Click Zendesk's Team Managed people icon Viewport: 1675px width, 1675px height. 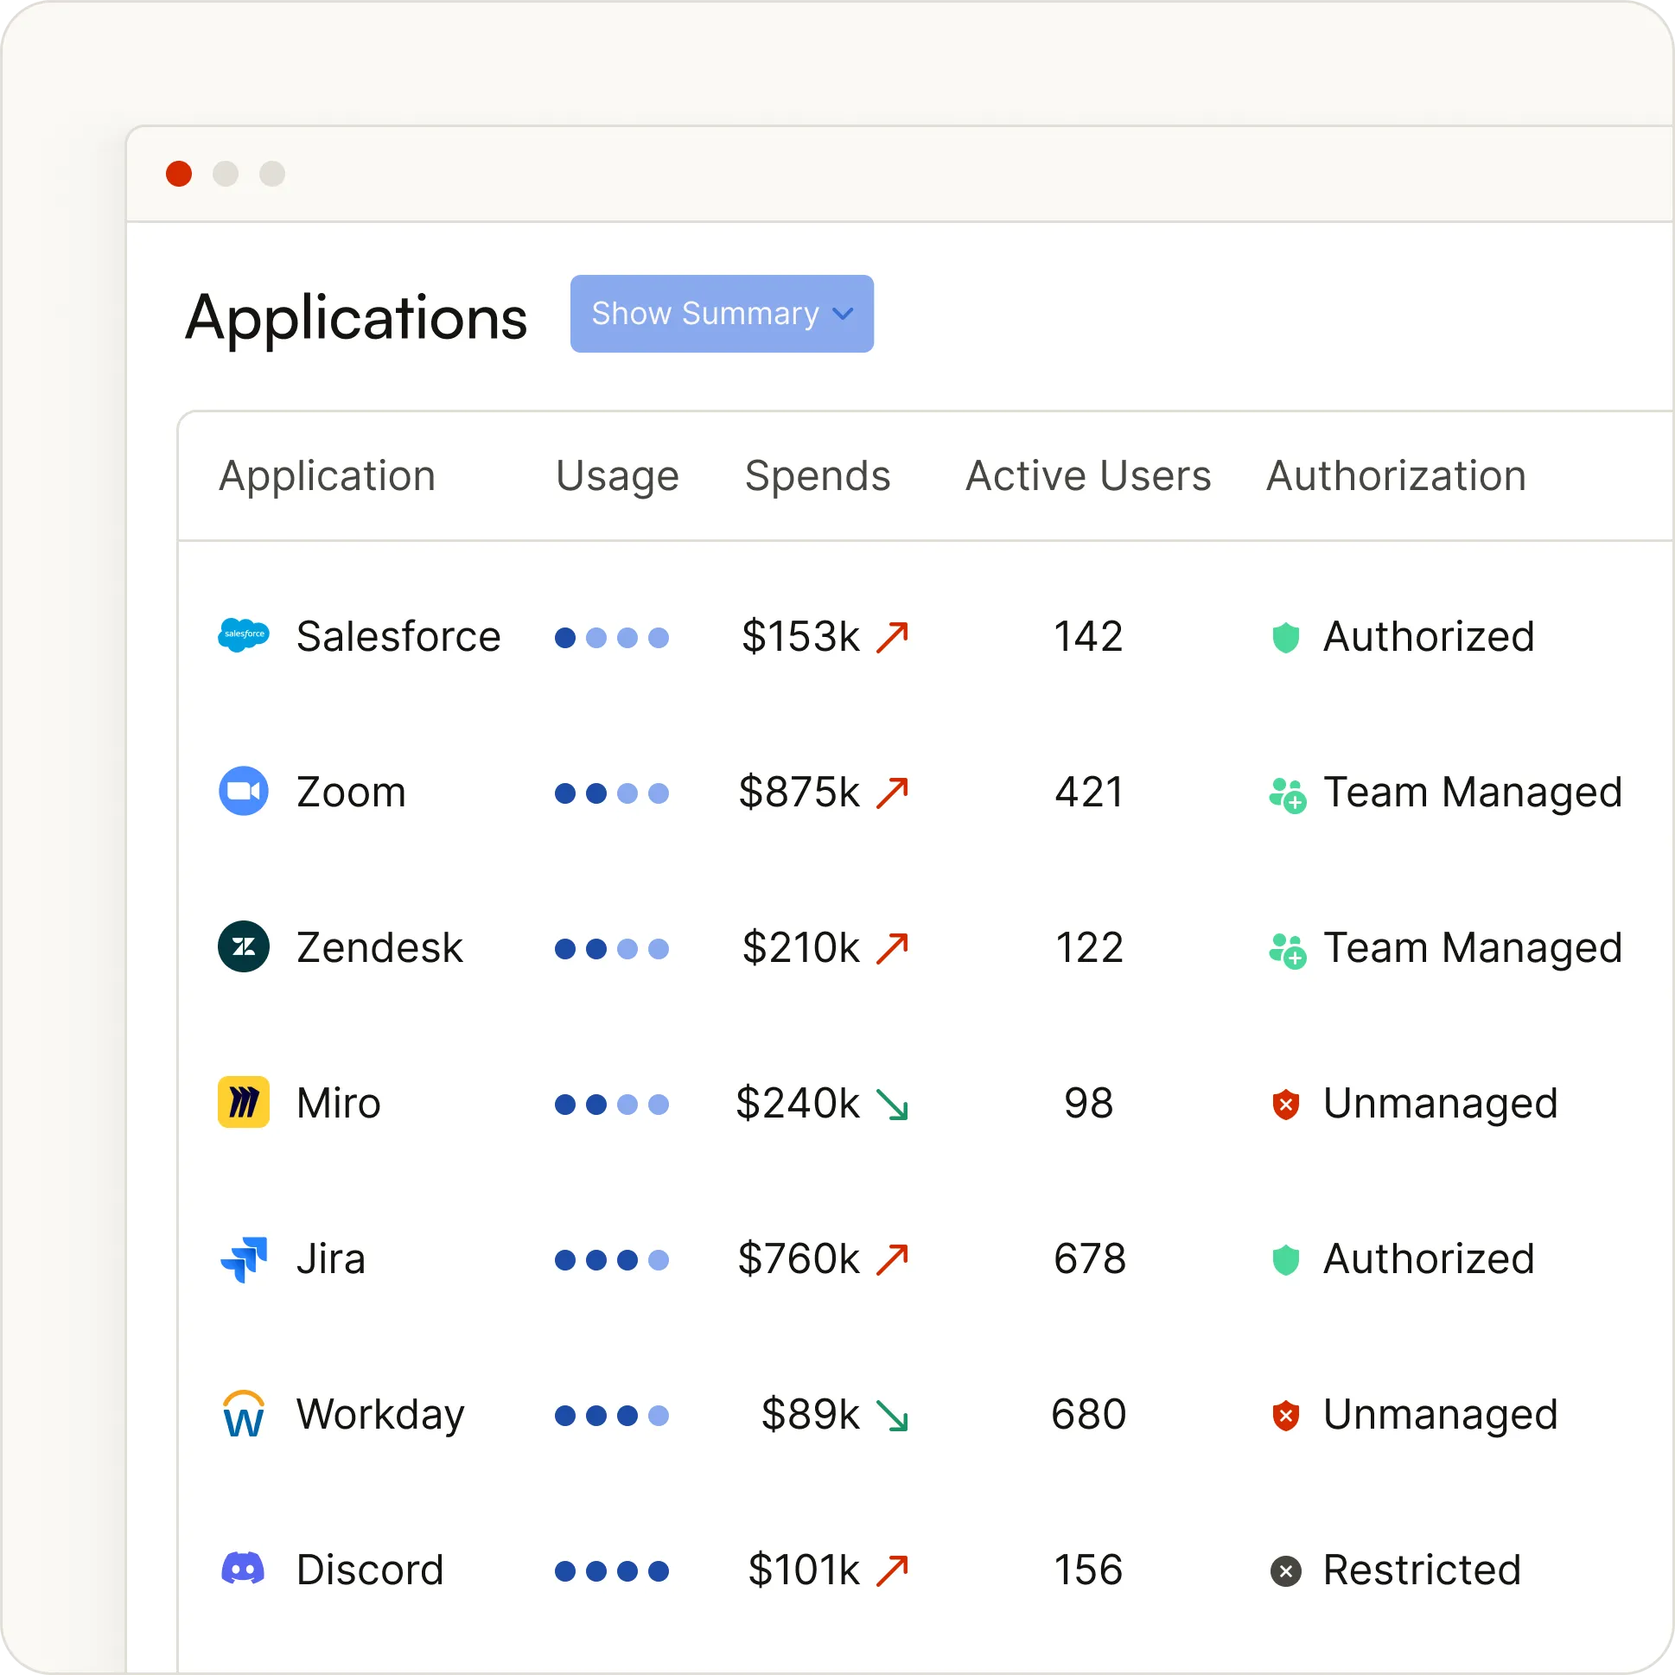[1288, 950]
